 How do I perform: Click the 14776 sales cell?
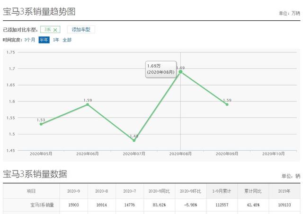point(129,205)
